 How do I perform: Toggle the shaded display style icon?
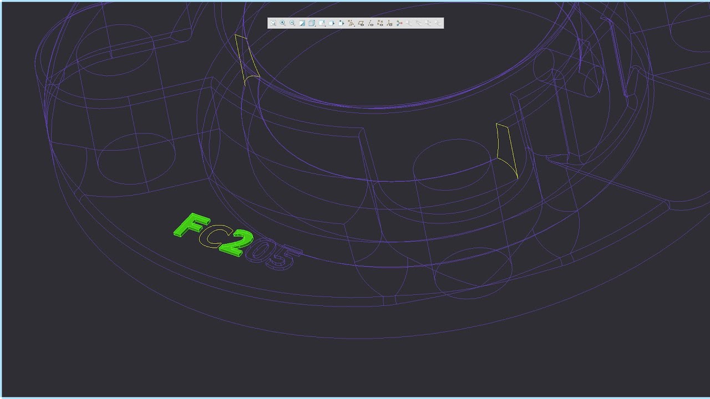[x=302, y=23]
